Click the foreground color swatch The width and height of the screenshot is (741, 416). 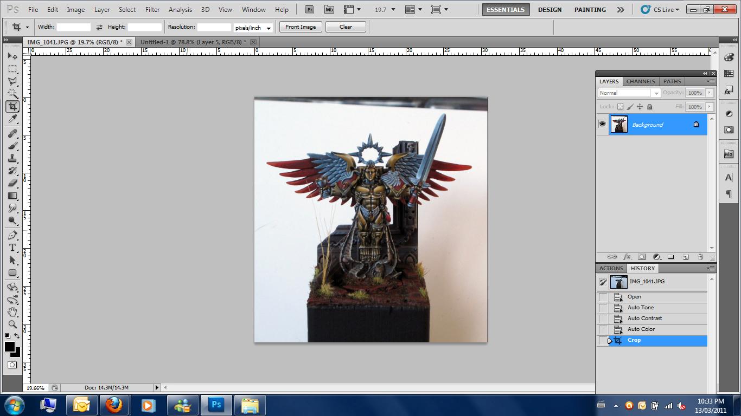click(9, 347)
